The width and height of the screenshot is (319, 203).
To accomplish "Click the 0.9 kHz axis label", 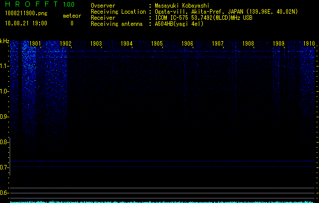I will coord(4,117).
